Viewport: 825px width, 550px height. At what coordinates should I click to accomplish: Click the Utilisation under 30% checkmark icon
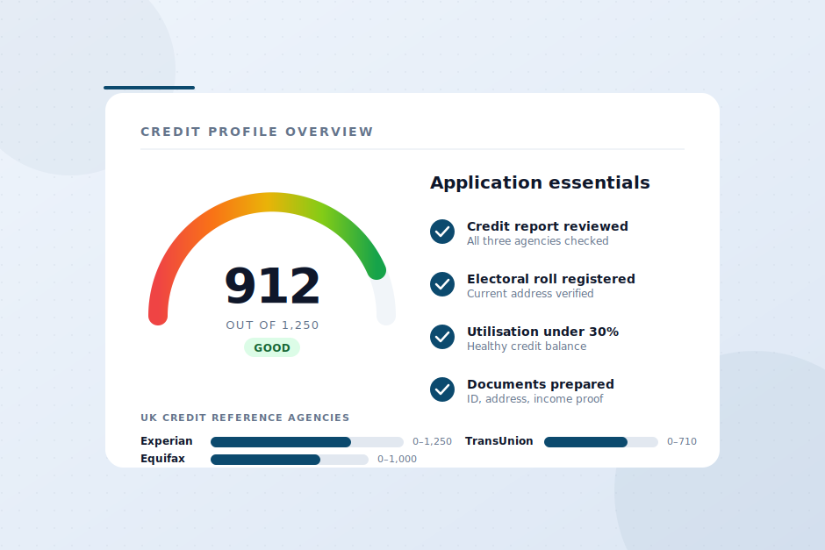tap(442, 337)
